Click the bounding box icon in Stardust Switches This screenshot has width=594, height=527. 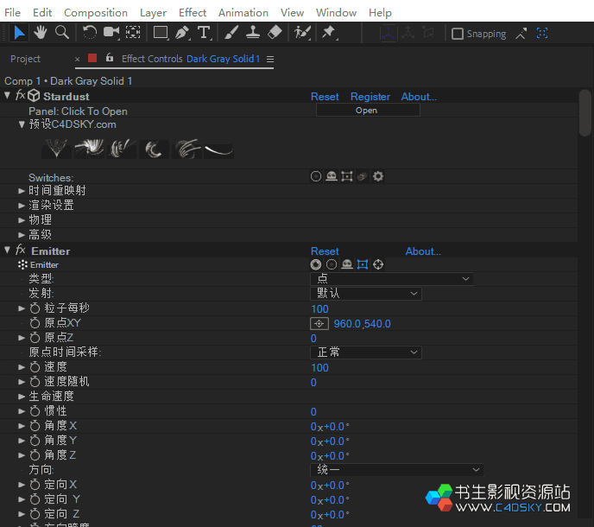pyautogui.click(x=346, y=176)
